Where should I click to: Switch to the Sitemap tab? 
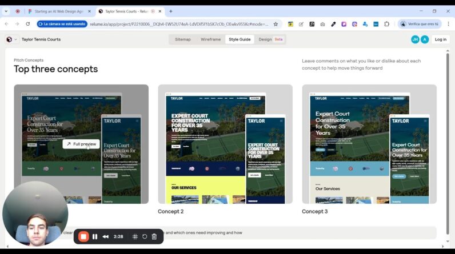coord(183,39)
